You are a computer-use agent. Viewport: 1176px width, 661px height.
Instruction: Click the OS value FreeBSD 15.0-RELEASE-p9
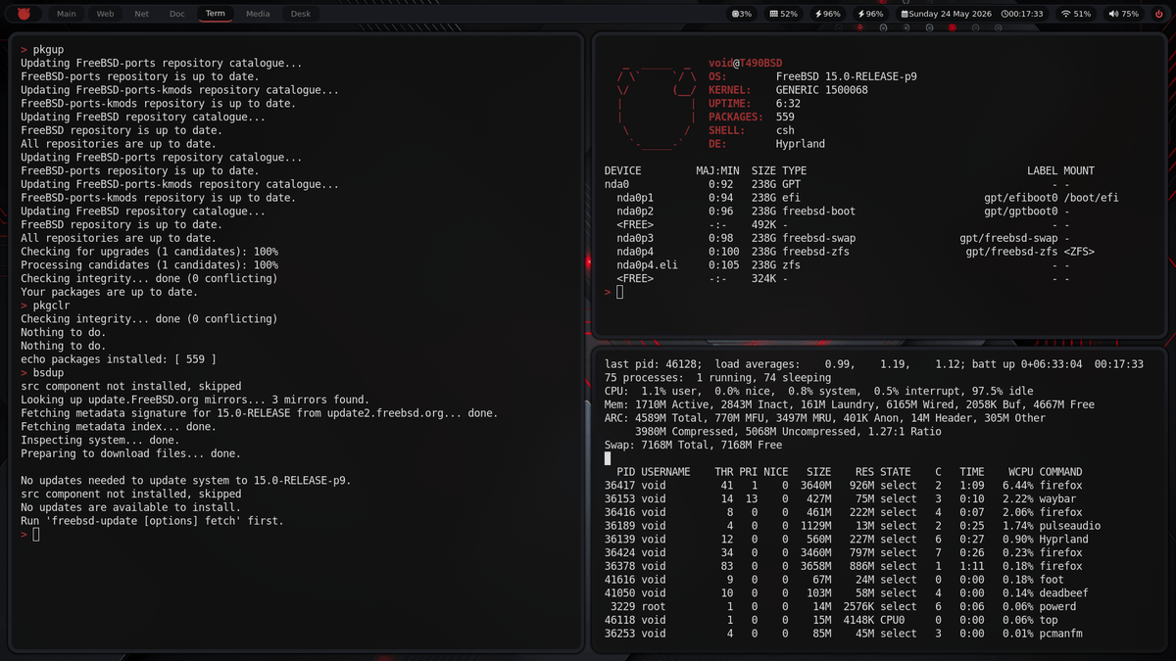point(847,76)
